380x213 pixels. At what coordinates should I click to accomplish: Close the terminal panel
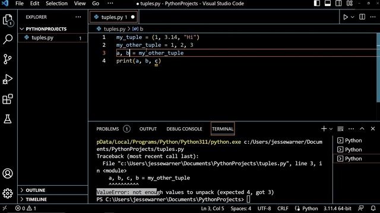tap(373, 129)
